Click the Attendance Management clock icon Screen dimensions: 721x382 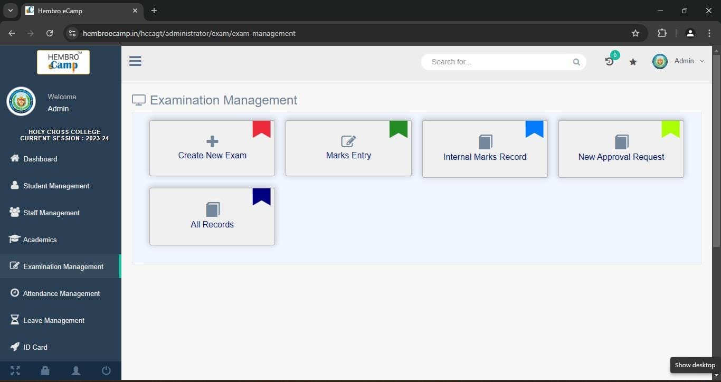pos(15,293)
